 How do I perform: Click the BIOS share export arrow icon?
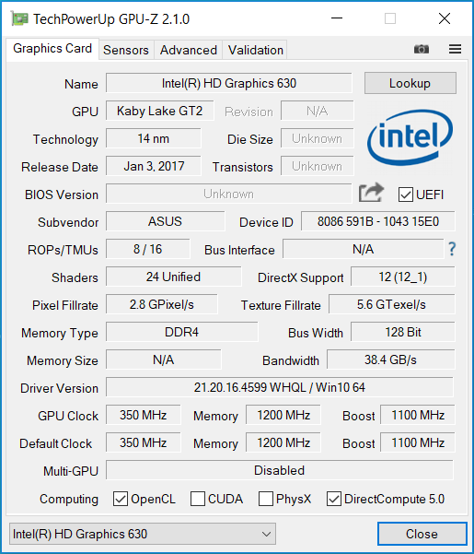point(371,193)
